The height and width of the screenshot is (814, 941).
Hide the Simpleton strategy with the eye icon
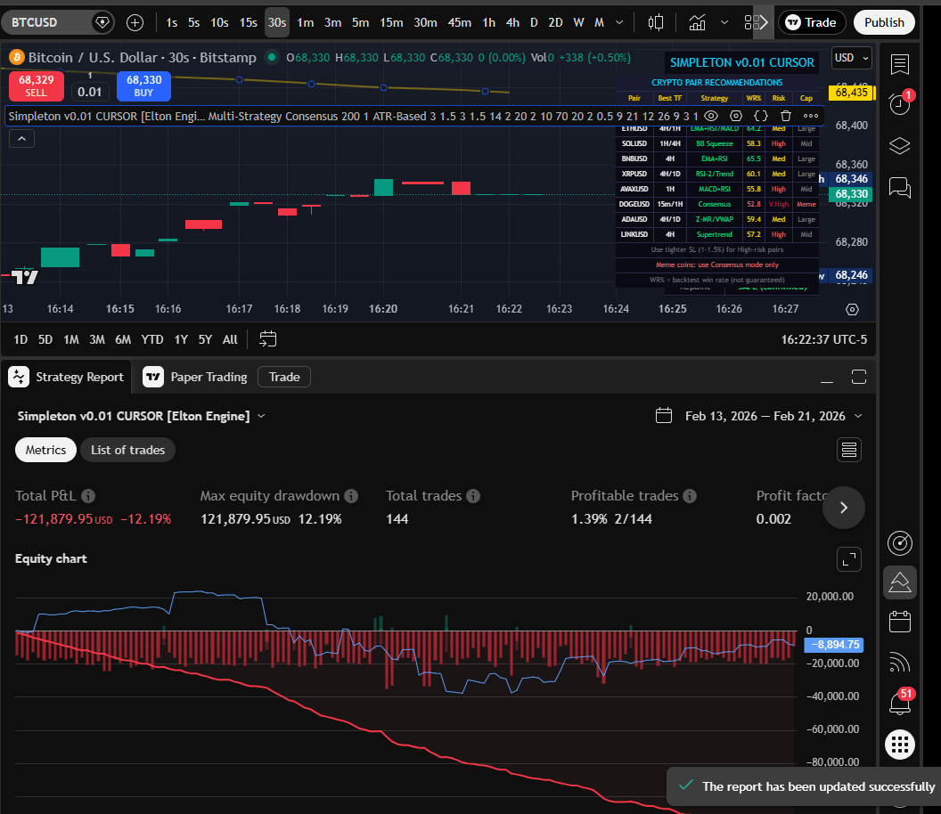coord(710,116)
